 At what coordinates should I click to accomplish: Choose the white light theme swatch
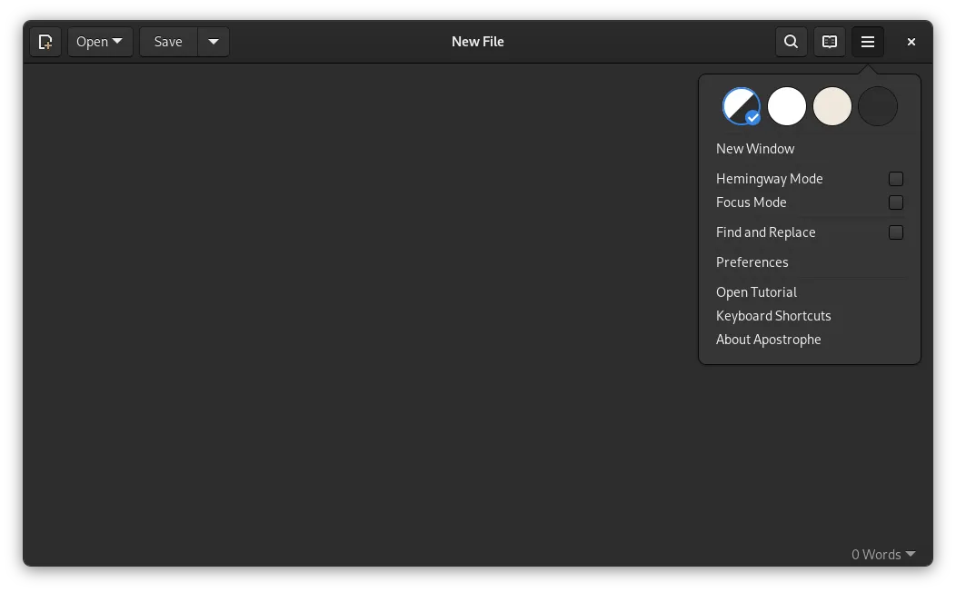tap(787, 106)
